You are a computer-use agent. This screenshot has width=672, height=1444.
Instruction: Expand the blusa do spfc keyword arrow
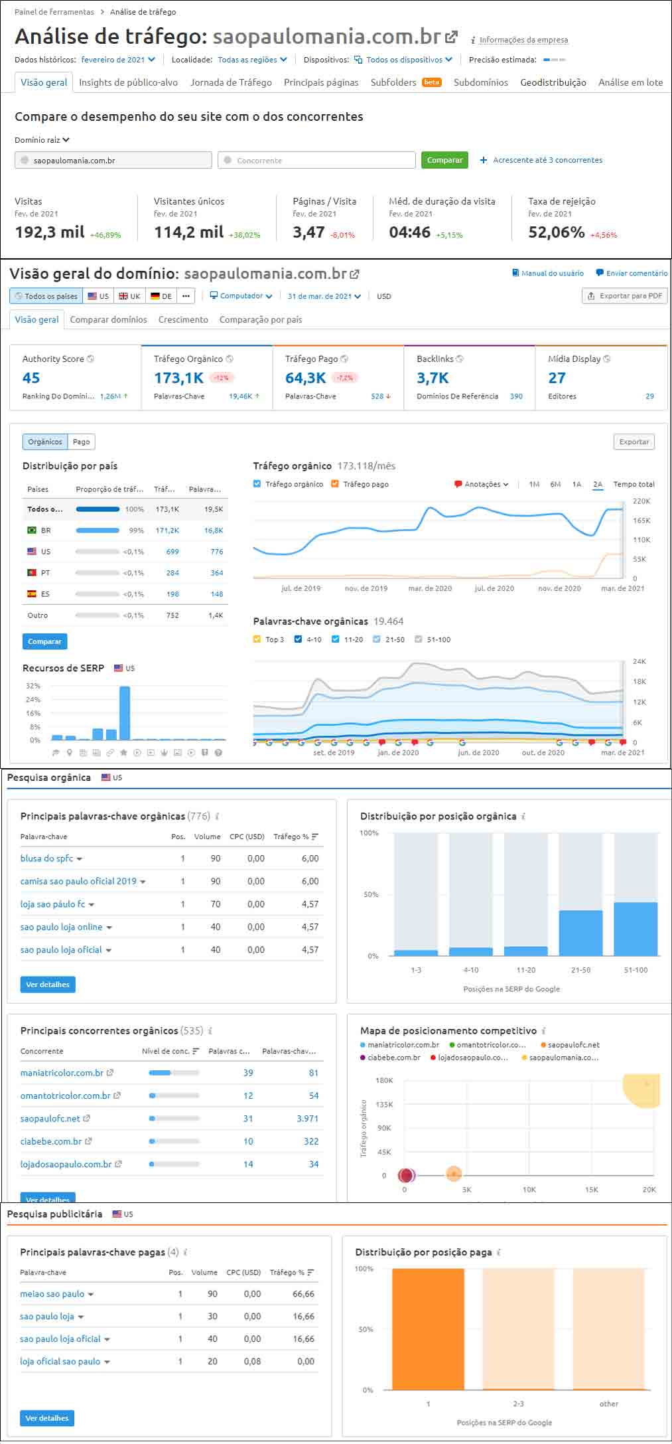[80, 859]
